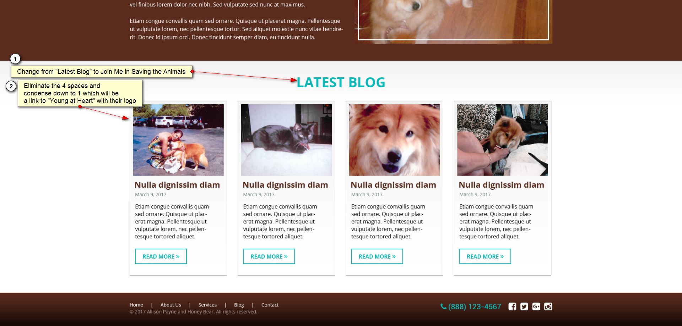
Task: Open the Instagram icon in footer
Action: pyautogui.click(x=548, y=306)
